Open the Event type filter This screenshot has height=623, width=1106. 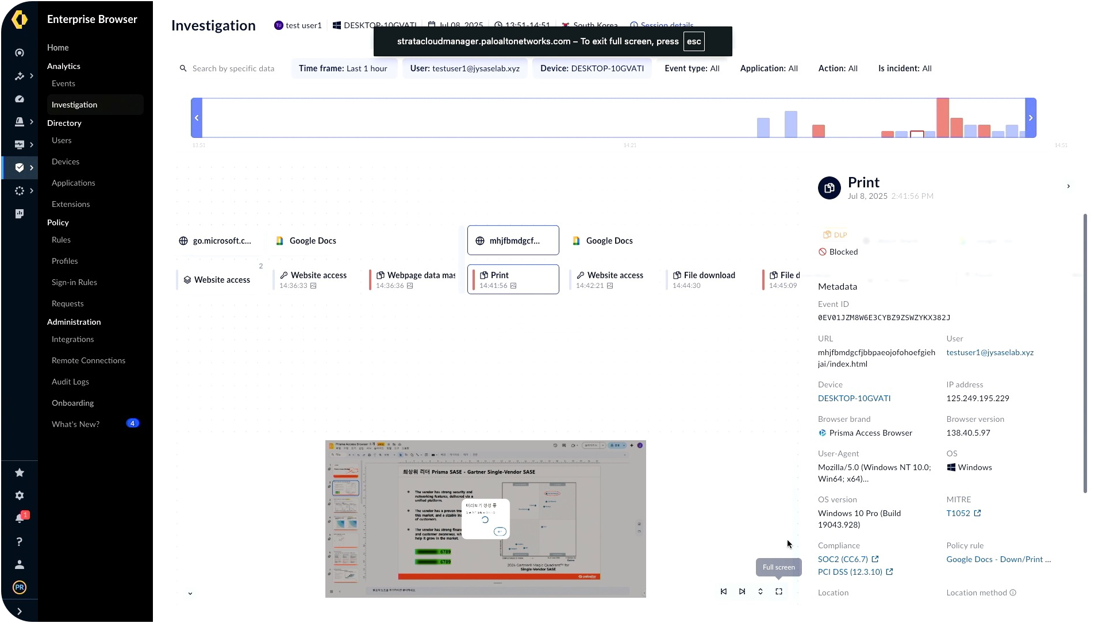(x=692, y=68)
